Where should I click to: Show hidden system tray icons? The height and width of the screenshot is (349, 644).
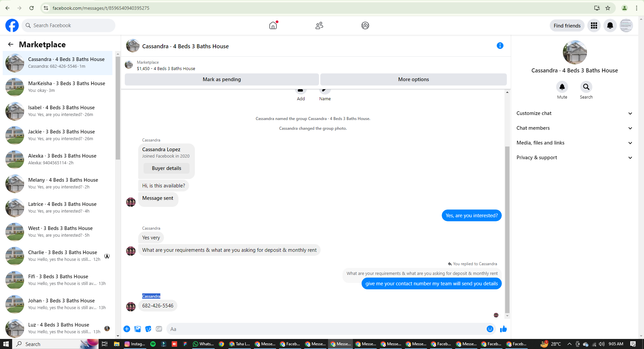click(570, 344)
